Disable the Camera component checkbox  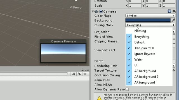[101, 11]
